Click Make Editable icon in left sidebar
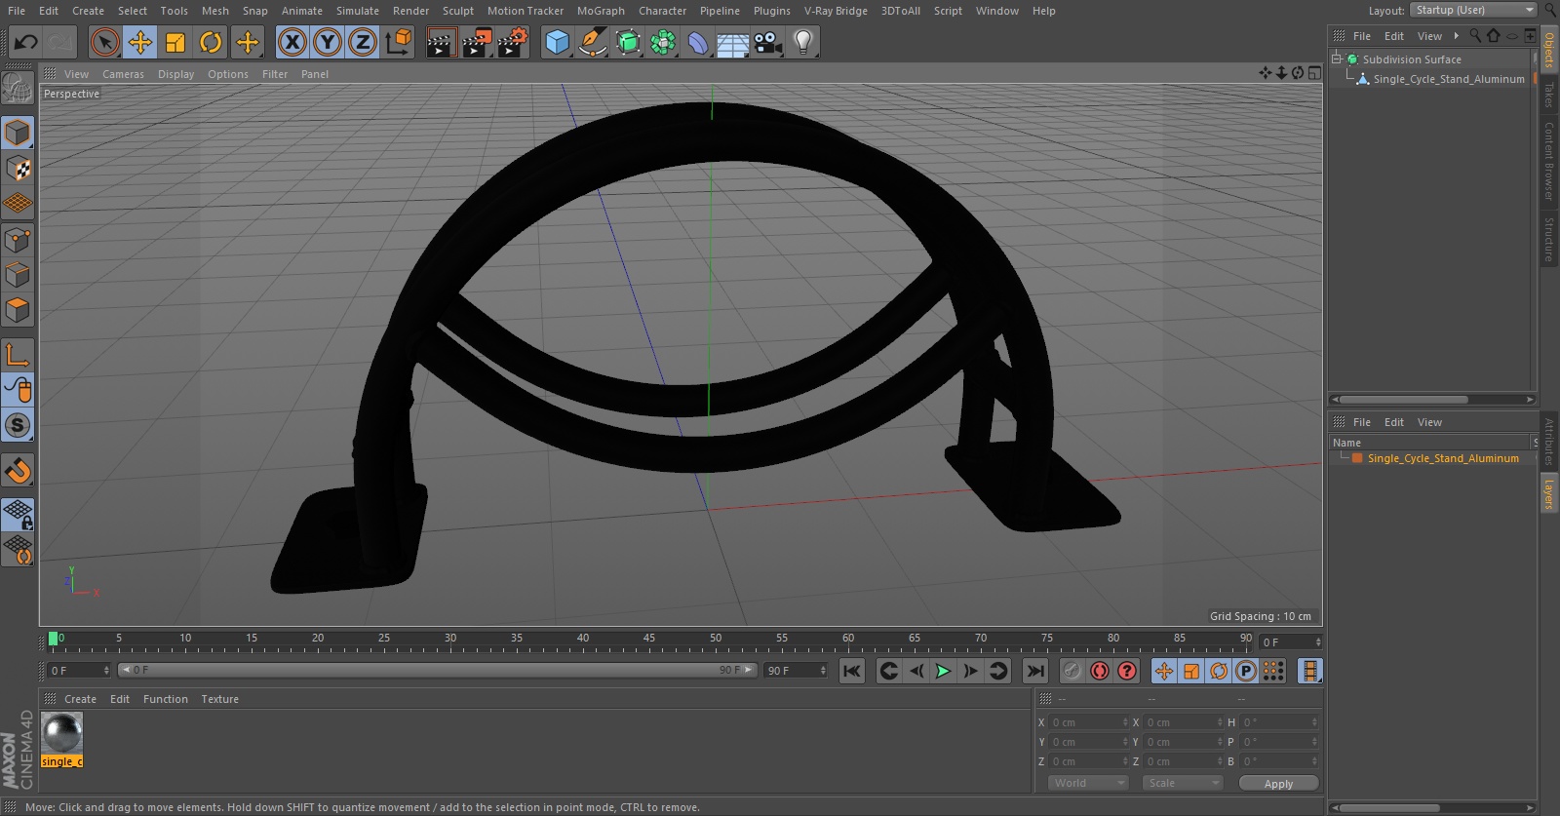This screenshot has width=1560, height=816. click(18, 88)
